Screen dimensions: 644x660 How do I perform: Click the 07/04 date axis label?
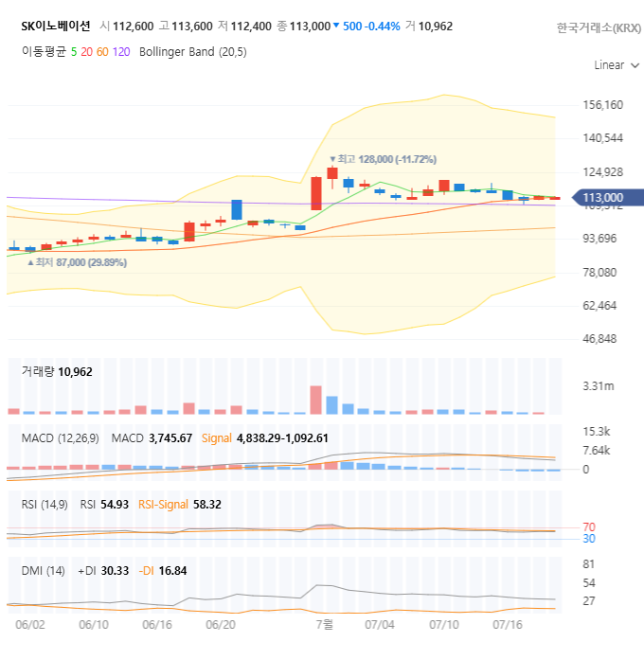point(380,625)
